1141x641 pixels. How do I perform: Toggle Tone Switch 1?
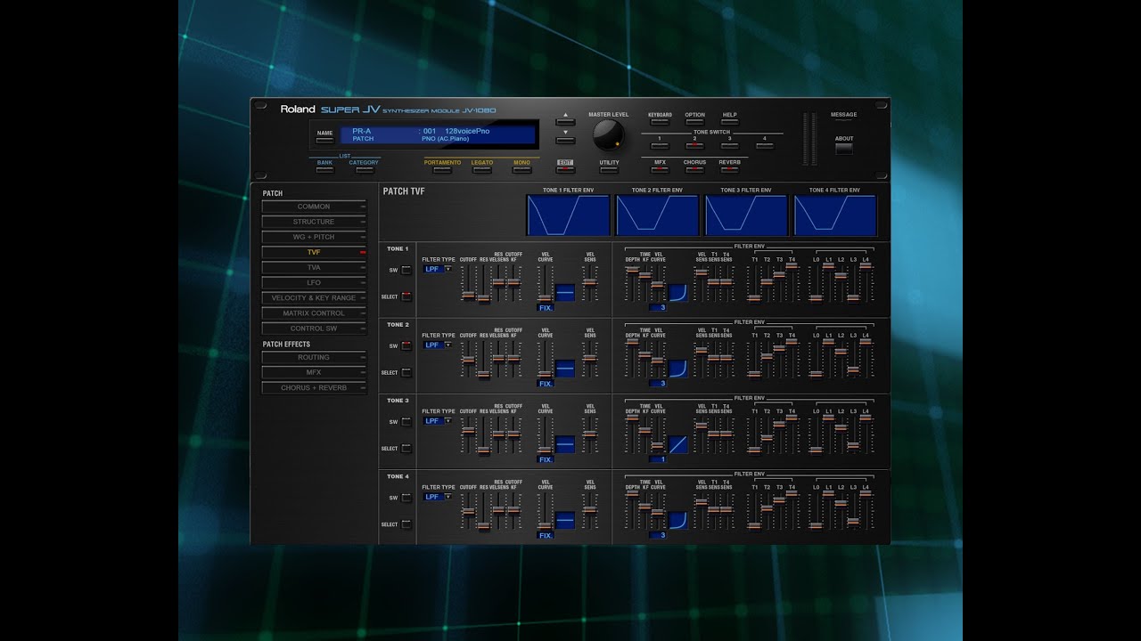pyautogui.click(x=661, y=145)
